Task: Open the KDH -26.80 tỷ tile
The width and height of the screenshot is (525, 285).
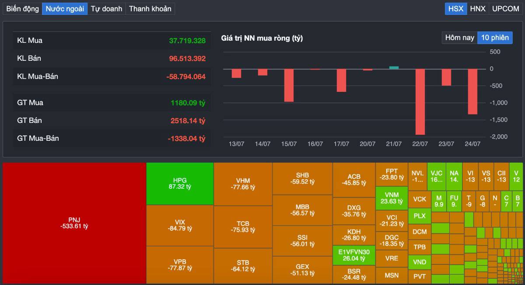Action: (x=354, y=235)
